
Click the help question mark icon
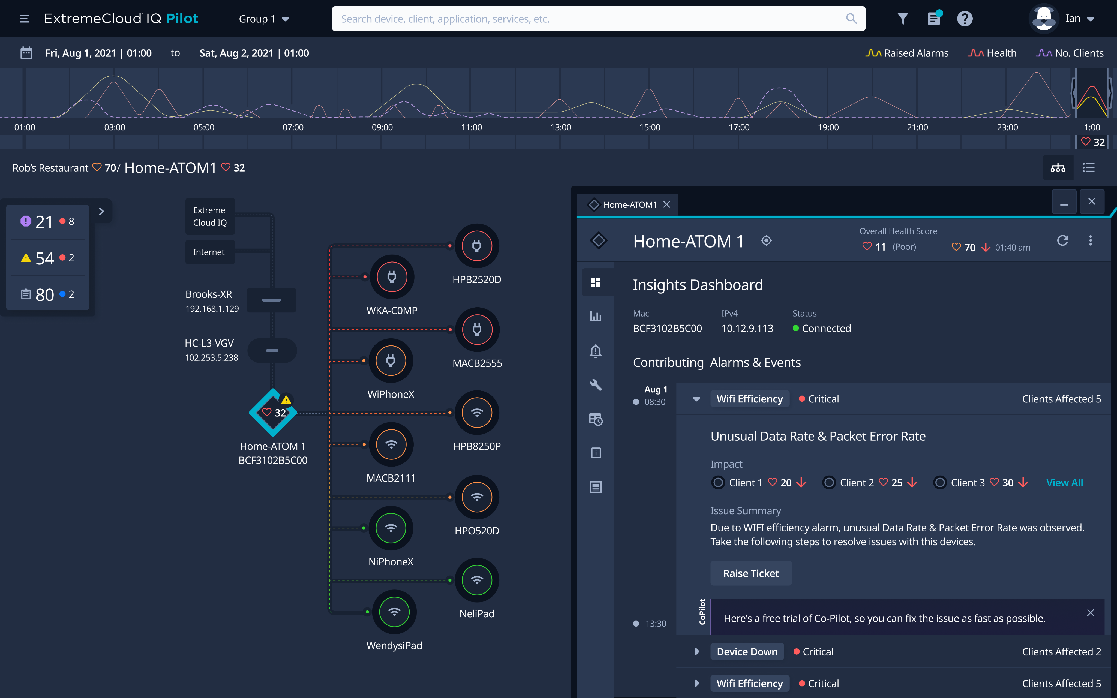(x=965, y=19)
